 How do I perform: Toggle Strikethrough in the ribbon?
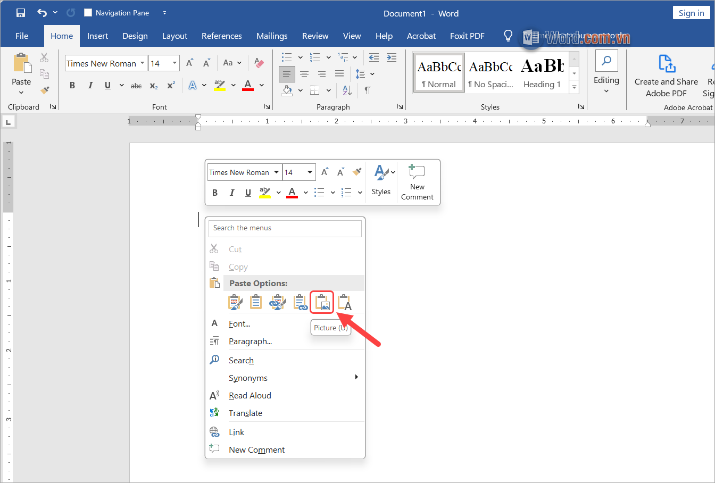[x=136, y=85]
